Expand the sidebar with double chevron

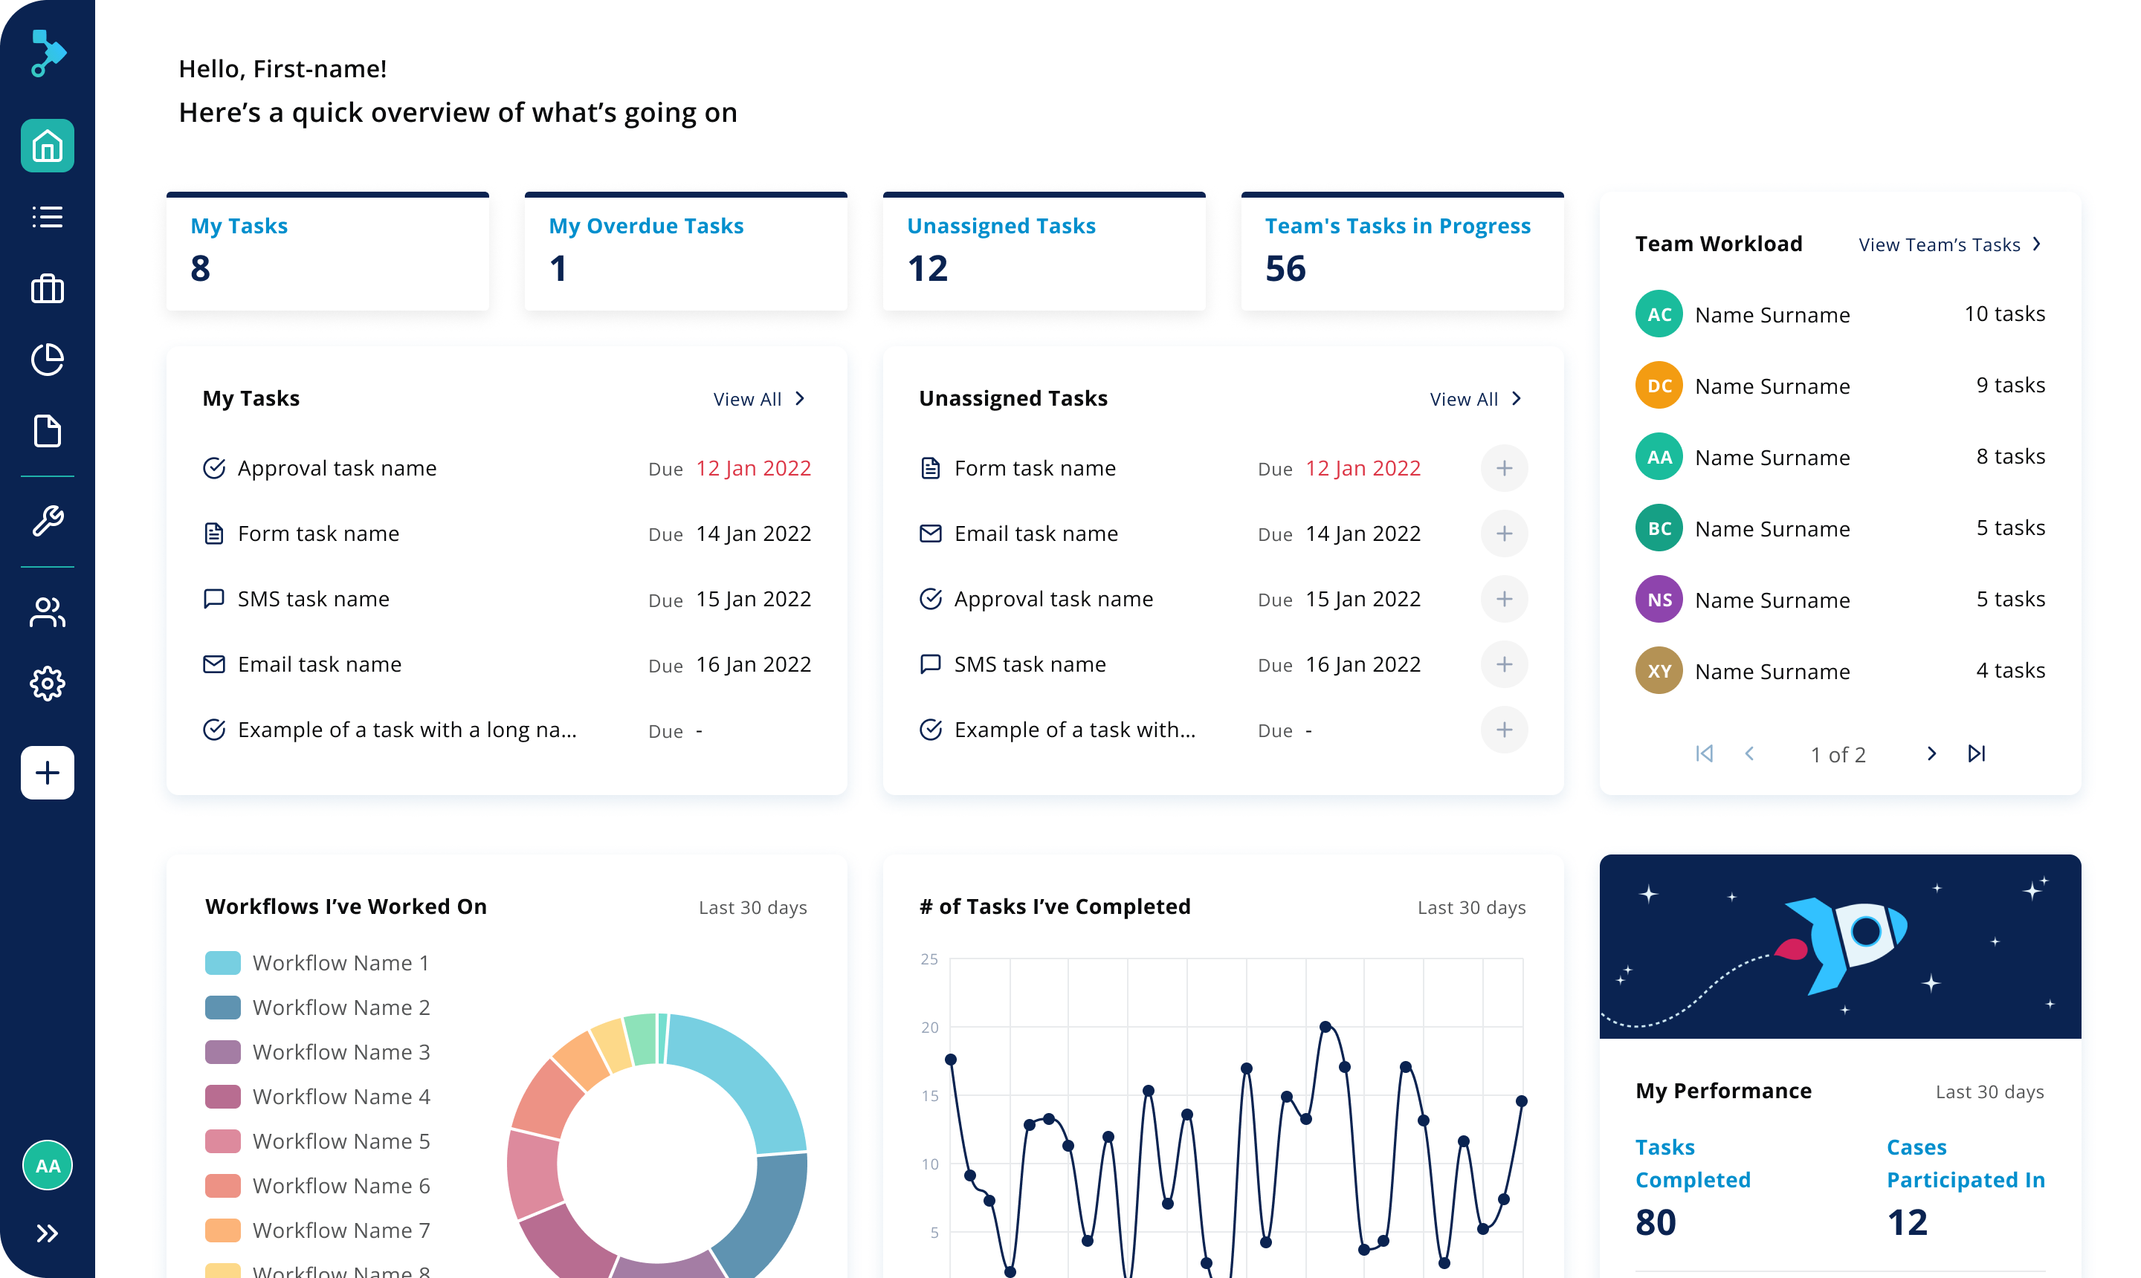coord(48,1233)
